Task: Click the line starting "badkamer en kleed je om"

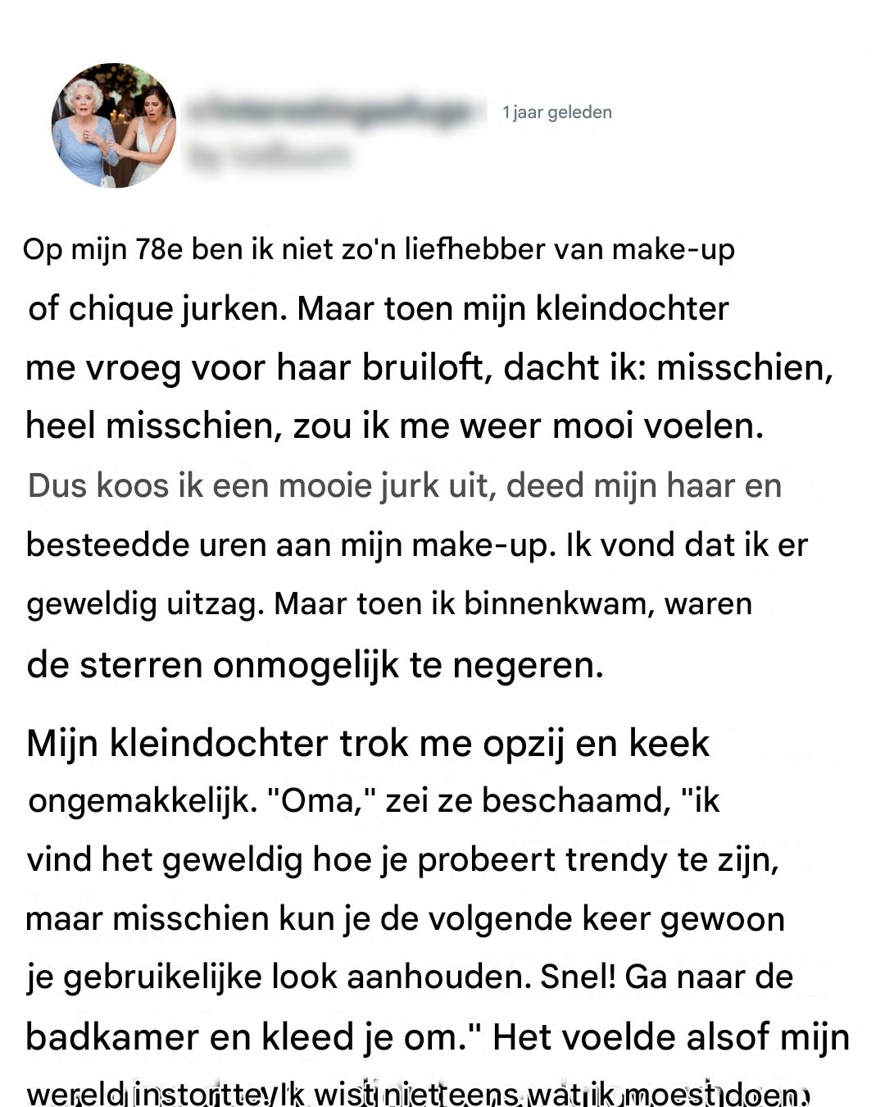Action: (438, 1037)
